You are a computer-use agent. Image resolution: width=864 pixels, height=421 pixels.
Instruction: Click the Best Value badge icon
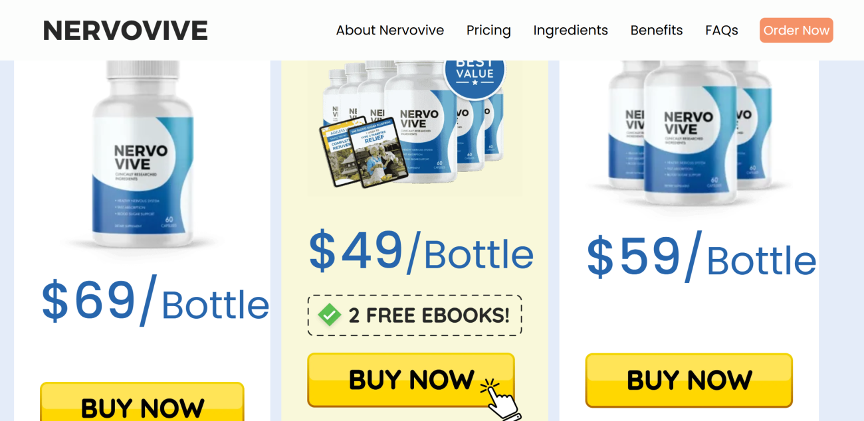475,72
